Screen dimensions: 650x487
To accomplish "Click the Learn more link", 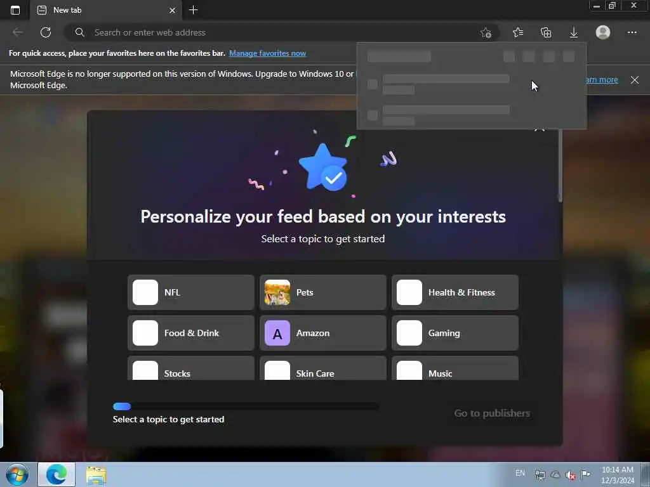I will coord(602,79).
